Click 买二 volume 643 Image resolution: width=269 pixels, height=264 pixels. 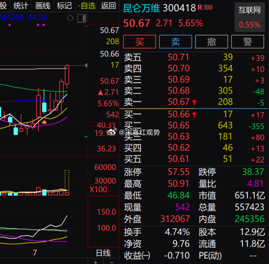[226, 126]
